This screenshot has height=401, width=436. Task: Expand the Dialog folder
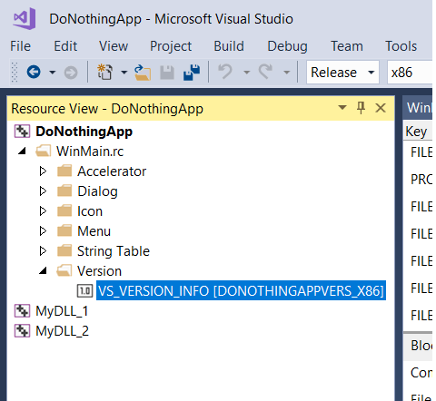coord(43,191)
